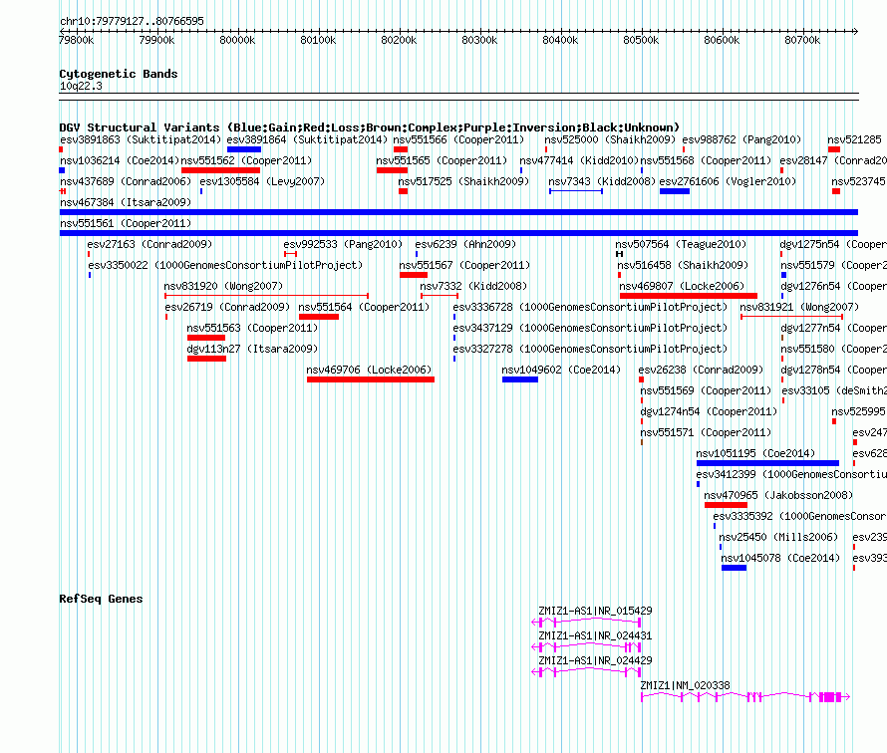This screenshot has height=753, width=887.
Task: Click the dgv1274n54 (Cooper2011) label
Action: tap(709, 411)
